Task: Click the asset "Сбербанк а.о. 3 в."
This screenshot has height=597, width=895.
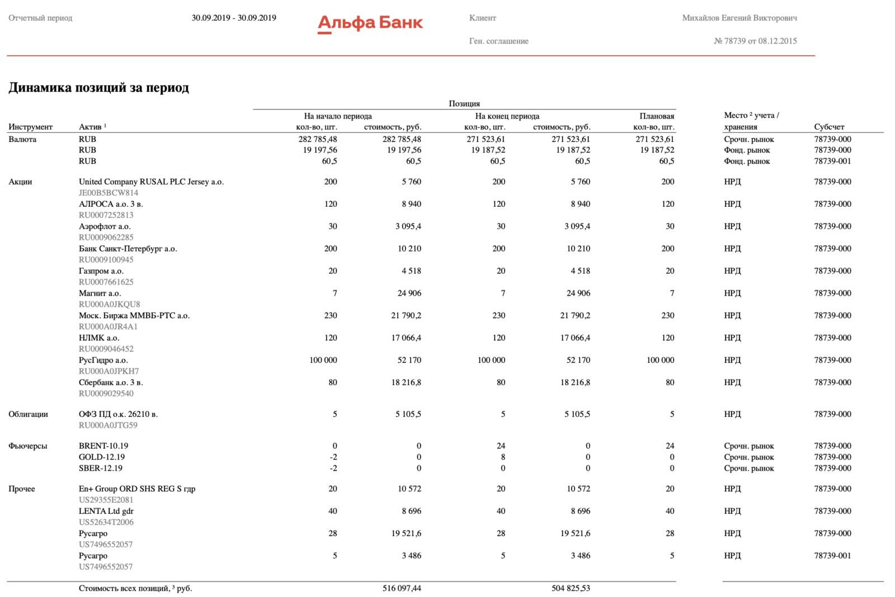Action: point(111,383)
